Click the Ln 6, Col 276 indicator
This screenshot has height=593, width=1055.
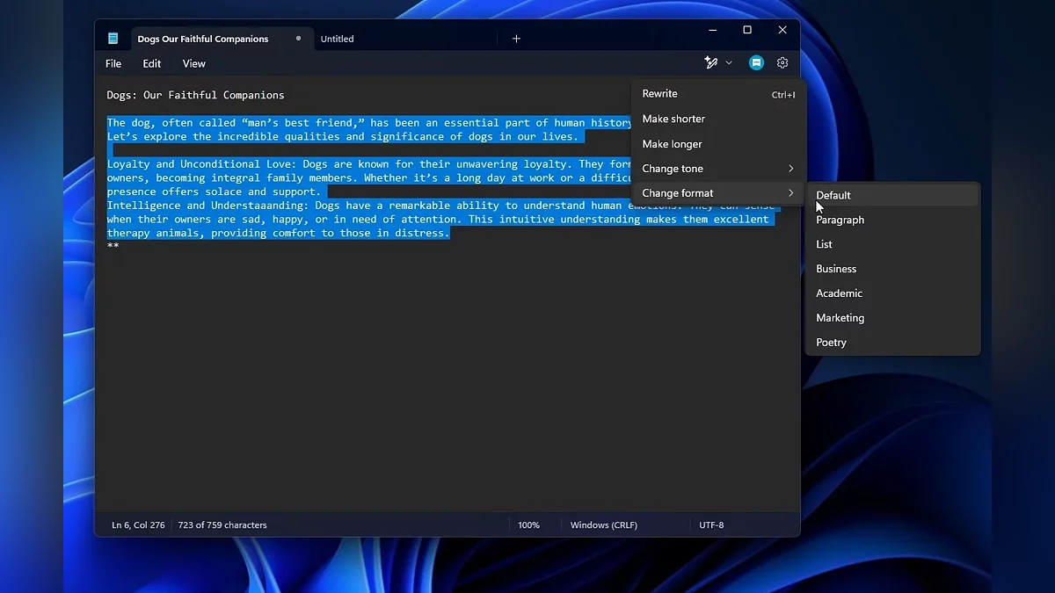coord(138,525)
